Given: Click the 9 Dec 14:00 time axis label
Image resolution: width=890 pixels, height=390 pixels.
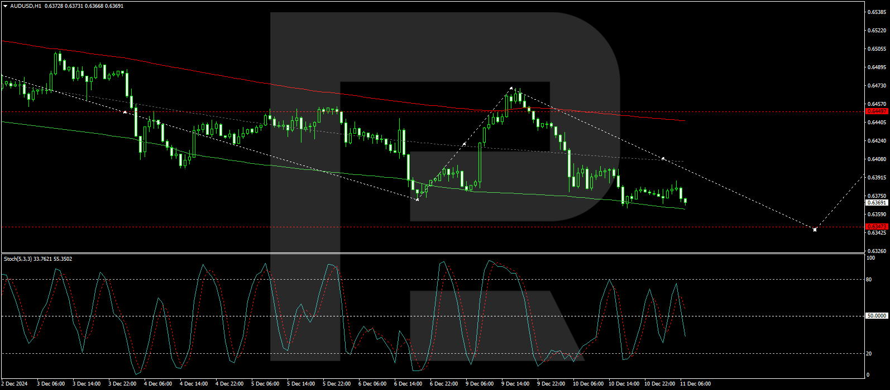Looking at the screenshot, I should [x=515, y=384].
